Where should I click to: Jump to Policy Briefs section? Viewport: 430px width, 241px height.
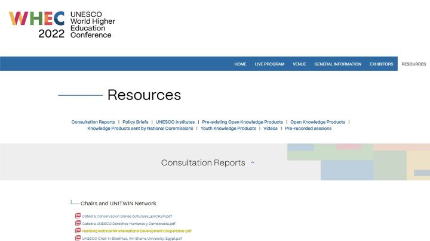[x=135, y=122]
